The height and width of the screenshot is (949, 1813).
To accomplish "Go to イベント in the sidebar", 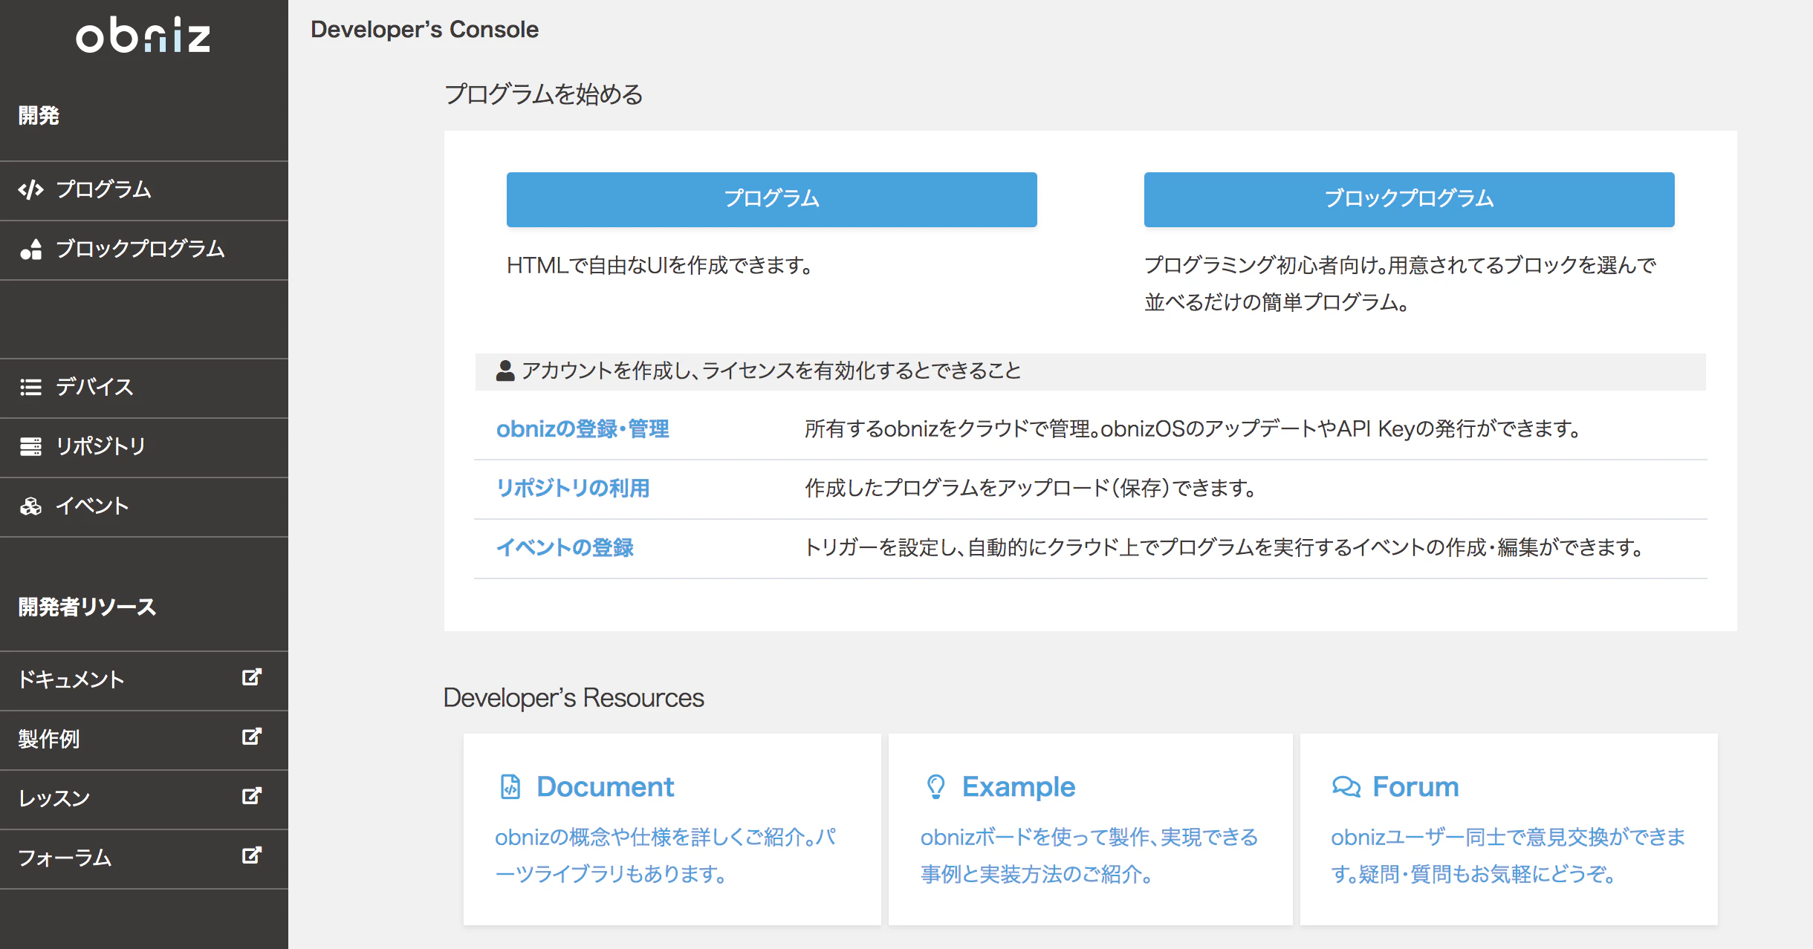I will point(144,507).
